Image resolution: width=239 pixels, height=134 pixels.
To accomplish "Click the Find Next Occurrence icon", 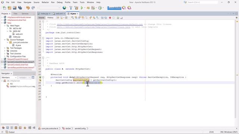I will [x=80, y=18].
